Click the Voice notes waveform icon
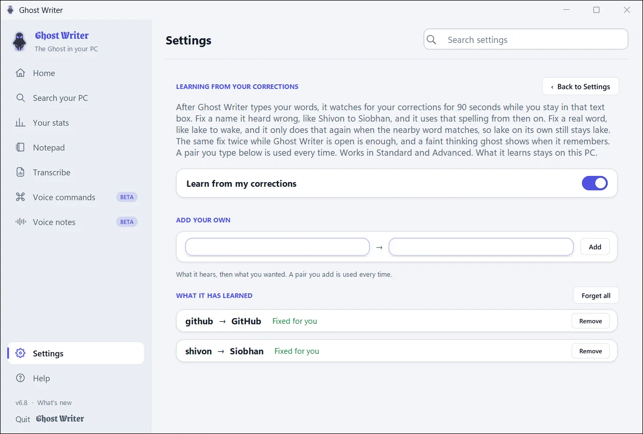This screenshot has height=434, width=643. pos(20,222)
